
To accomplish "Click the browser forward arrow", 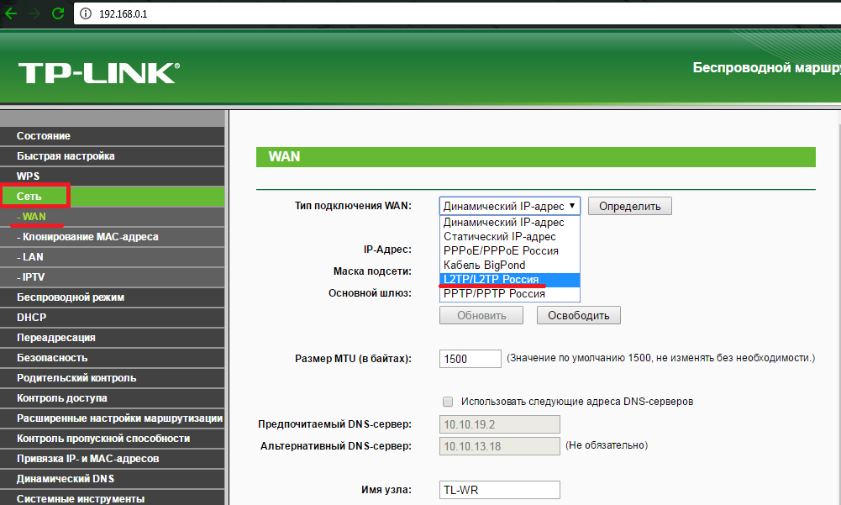I will click(x=34, y=13).
